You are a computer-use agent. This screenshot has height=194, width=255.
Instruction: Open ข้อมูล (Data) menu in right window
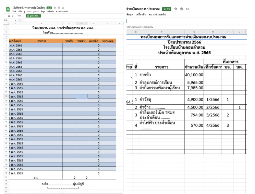(130, 14)
